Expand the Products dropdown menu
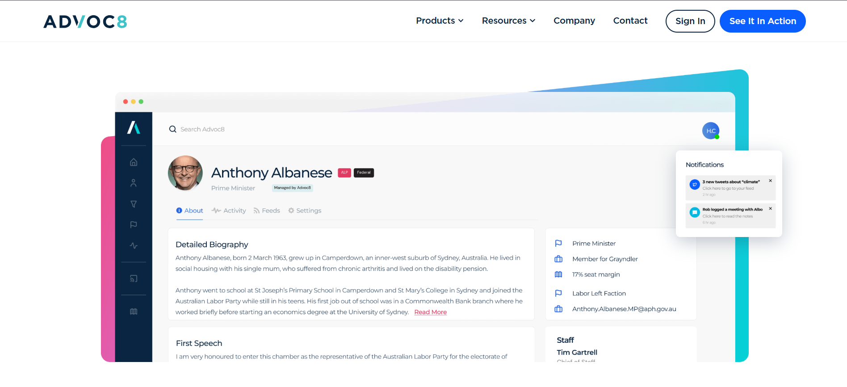This screenshot has width=847, height=387. (440, 21)
